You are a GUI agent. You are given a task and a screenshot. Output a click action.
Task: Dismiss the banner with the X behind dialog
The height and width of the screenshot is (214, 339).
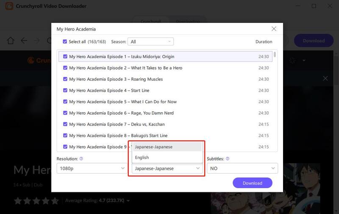click(325, 79)
